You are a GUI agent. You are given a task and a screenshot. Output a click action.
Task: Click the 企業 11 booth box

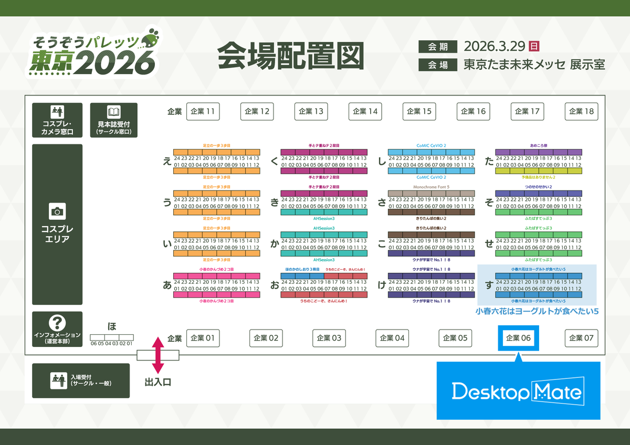(203, 111)
